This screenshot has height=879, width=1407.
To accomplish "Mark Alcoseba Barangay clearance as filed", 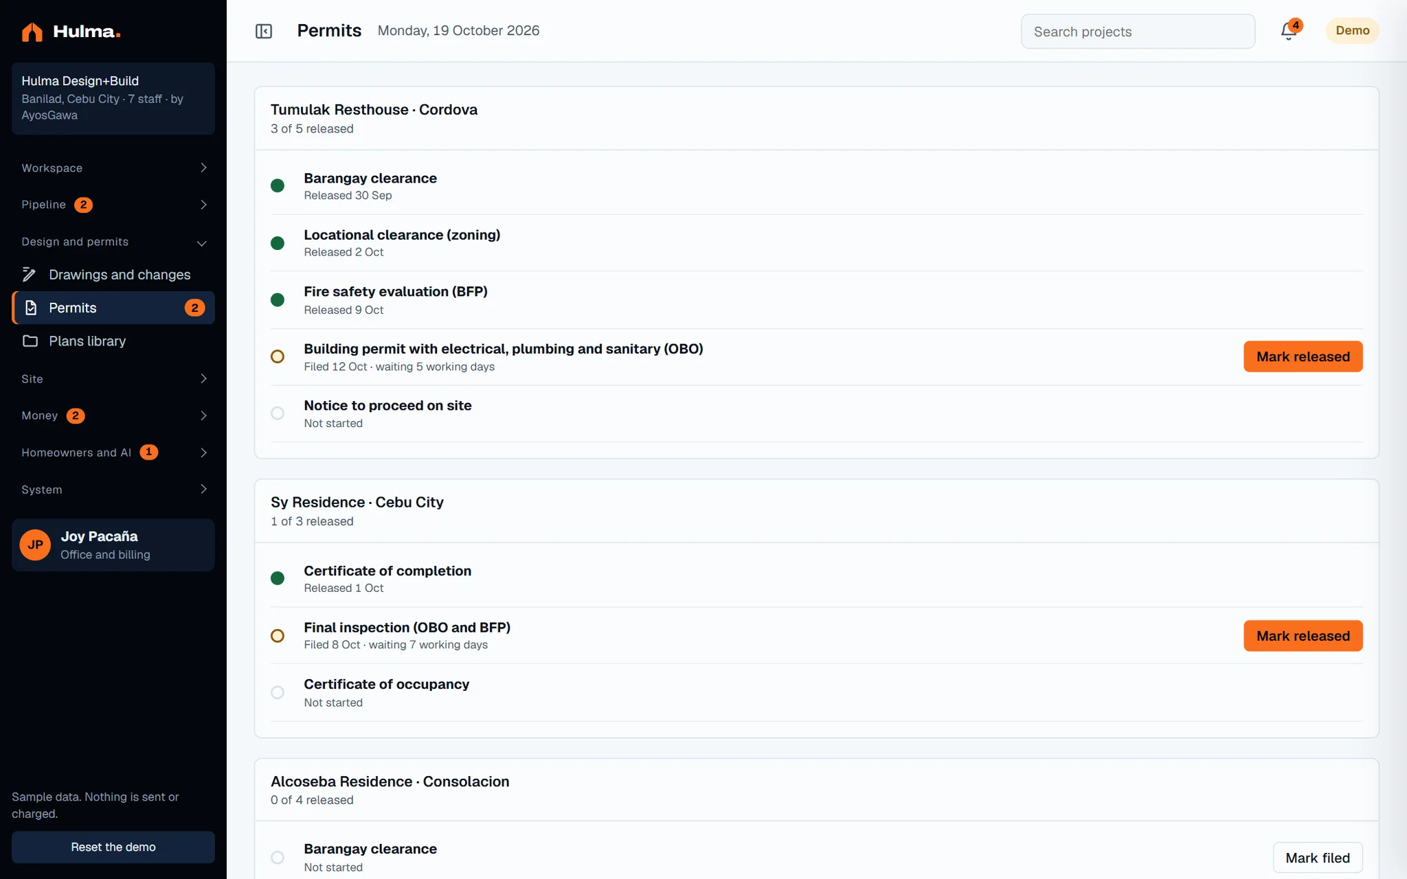I will point(1317,858).
